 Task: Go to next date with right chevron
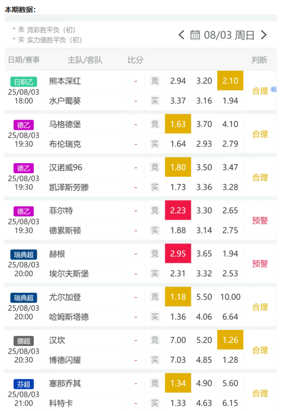[264, 35]
